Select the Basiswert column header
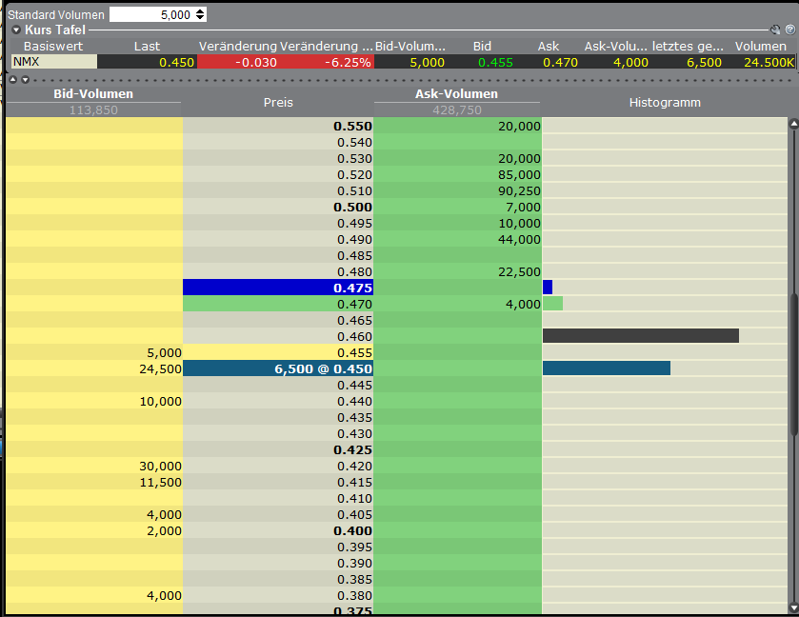The image size is (799, 617). click(52, 46)
